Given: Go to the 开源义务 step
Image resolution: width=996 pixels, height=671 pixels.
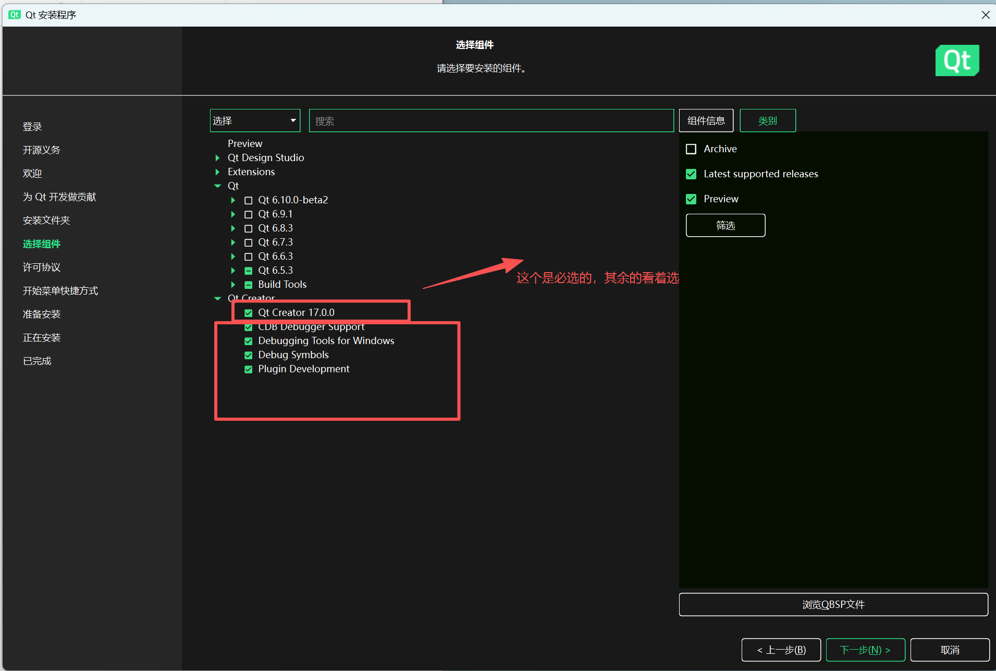Looking at the screenshot, I should tap(42, 150).
